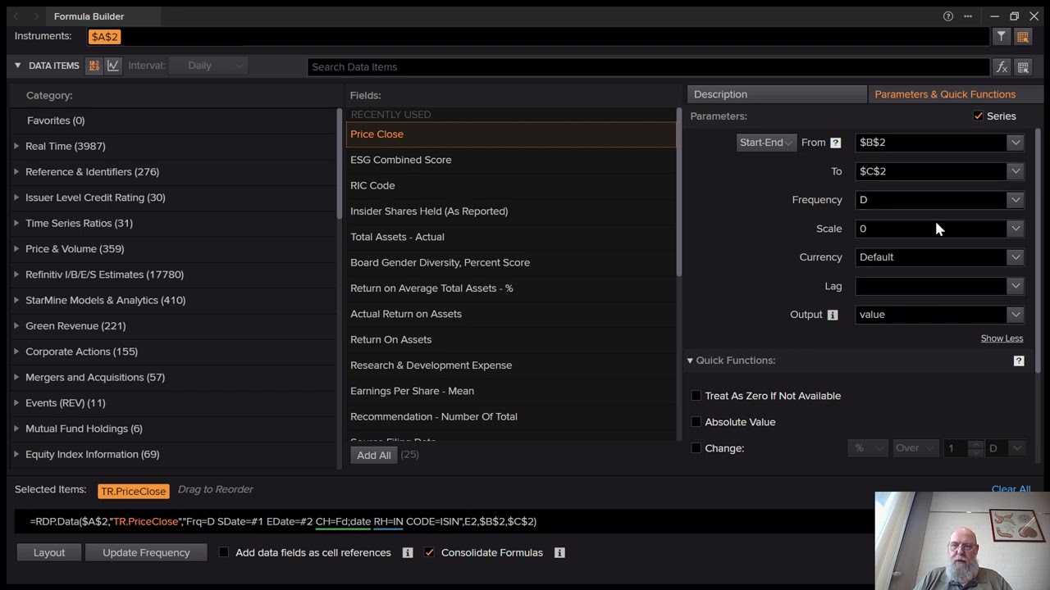Viewport: 1050px width, 590px height.
Task: Expand the Corporate Actions category
Action: tap(16, 352)
